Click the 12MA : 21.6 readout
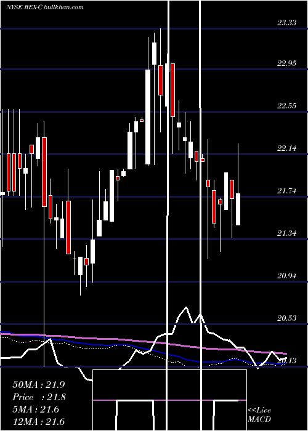Image resolution: width=308 pixels, height=431 pixels. [x=39, y=422]
